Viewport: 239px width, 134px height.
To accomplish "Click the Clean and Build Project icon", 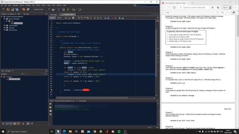I will [x=63, y=9].
